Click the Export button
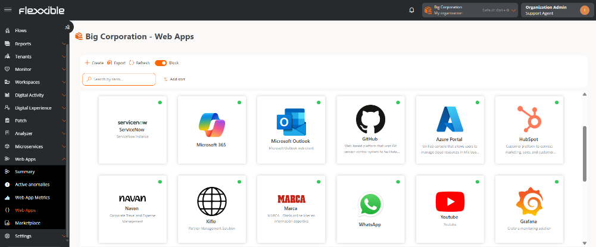Image resolution: width=596 pixels, height=247 pixels. [x=116, y=63]
